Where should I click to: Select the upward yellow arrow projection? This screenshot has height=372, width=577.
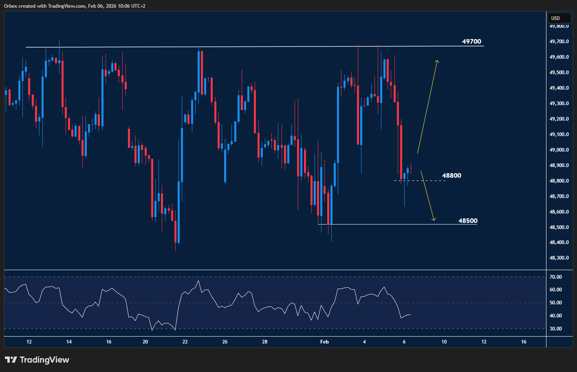(x=428, y=106)
